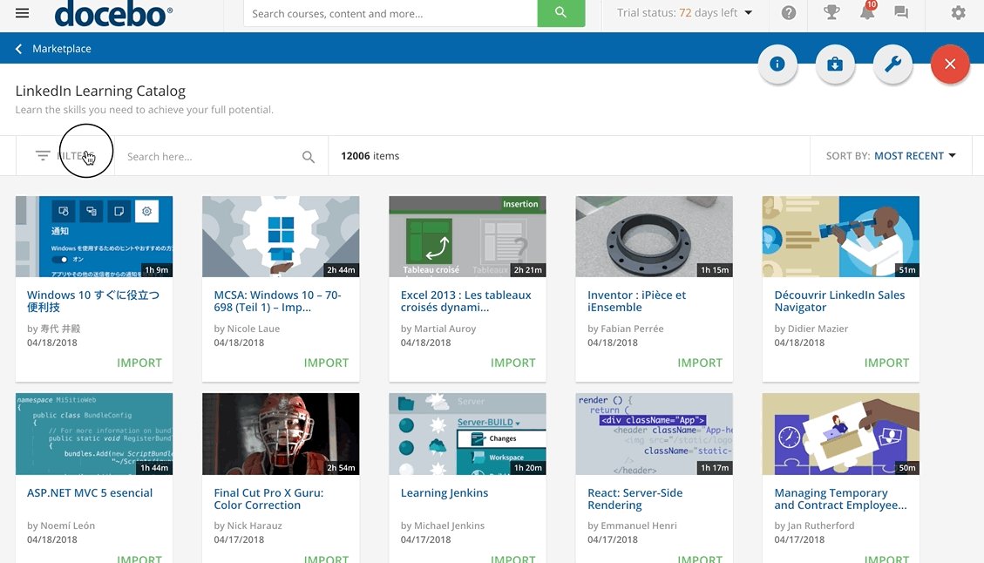Open 'Découvrir LinkedIn Sales Navigator' title
Image resolution: width=984 pixels, height=563 pixels.
[x=839, y=302]
